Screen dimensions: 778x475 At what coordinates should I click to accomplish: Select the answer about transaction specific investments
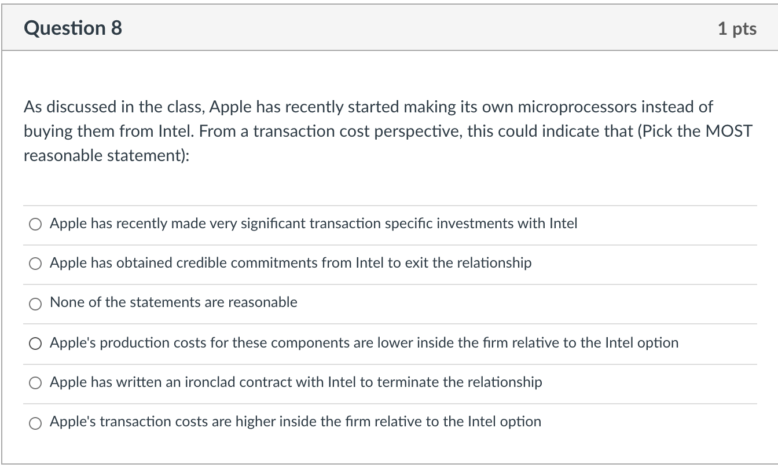(x=313, y=223)
